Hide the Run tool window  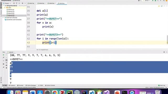pos(167,52)
